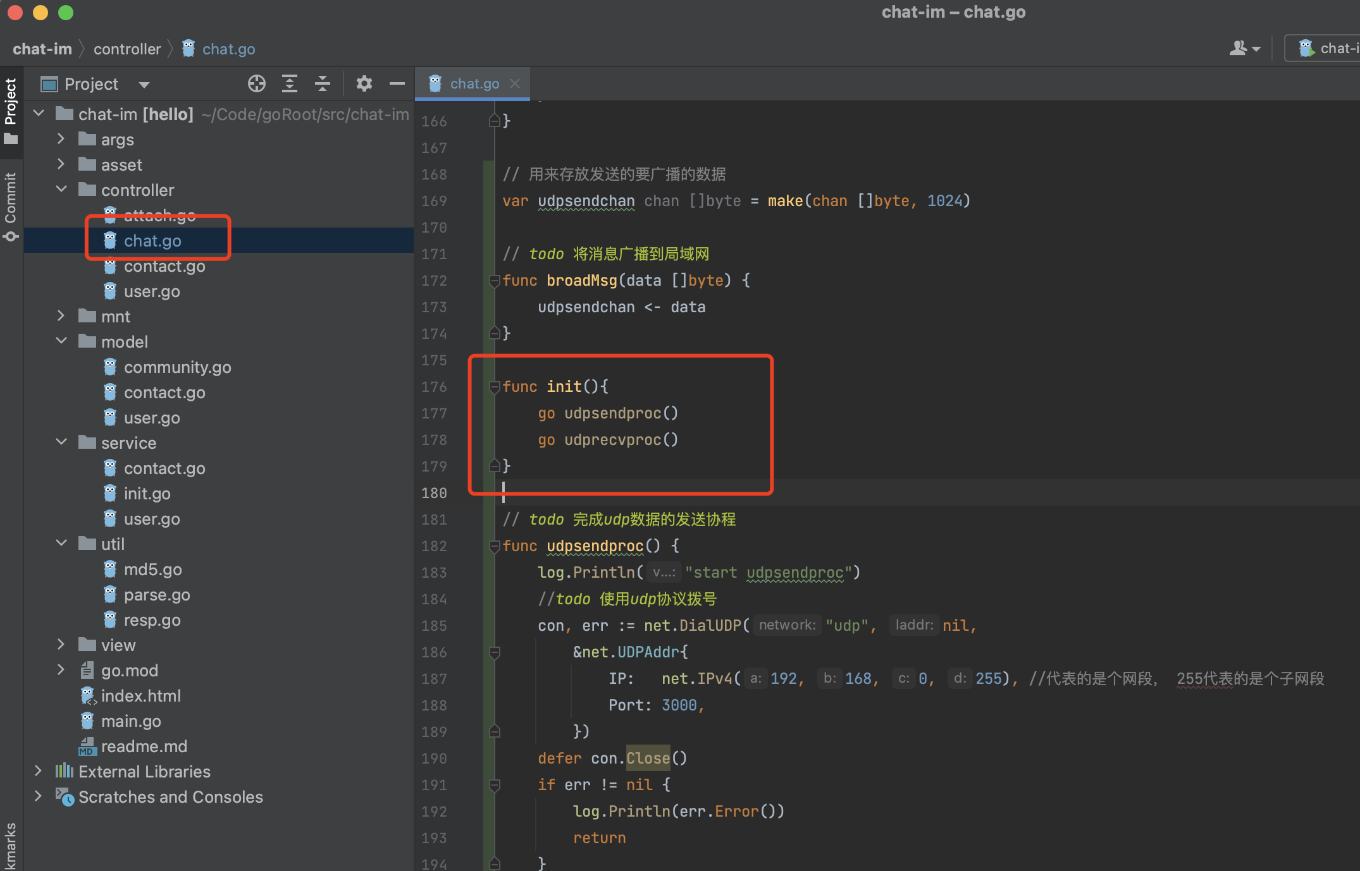Fold the broadMsg function at line 172
Viewport: 1360px width, 871px height.
495,281
